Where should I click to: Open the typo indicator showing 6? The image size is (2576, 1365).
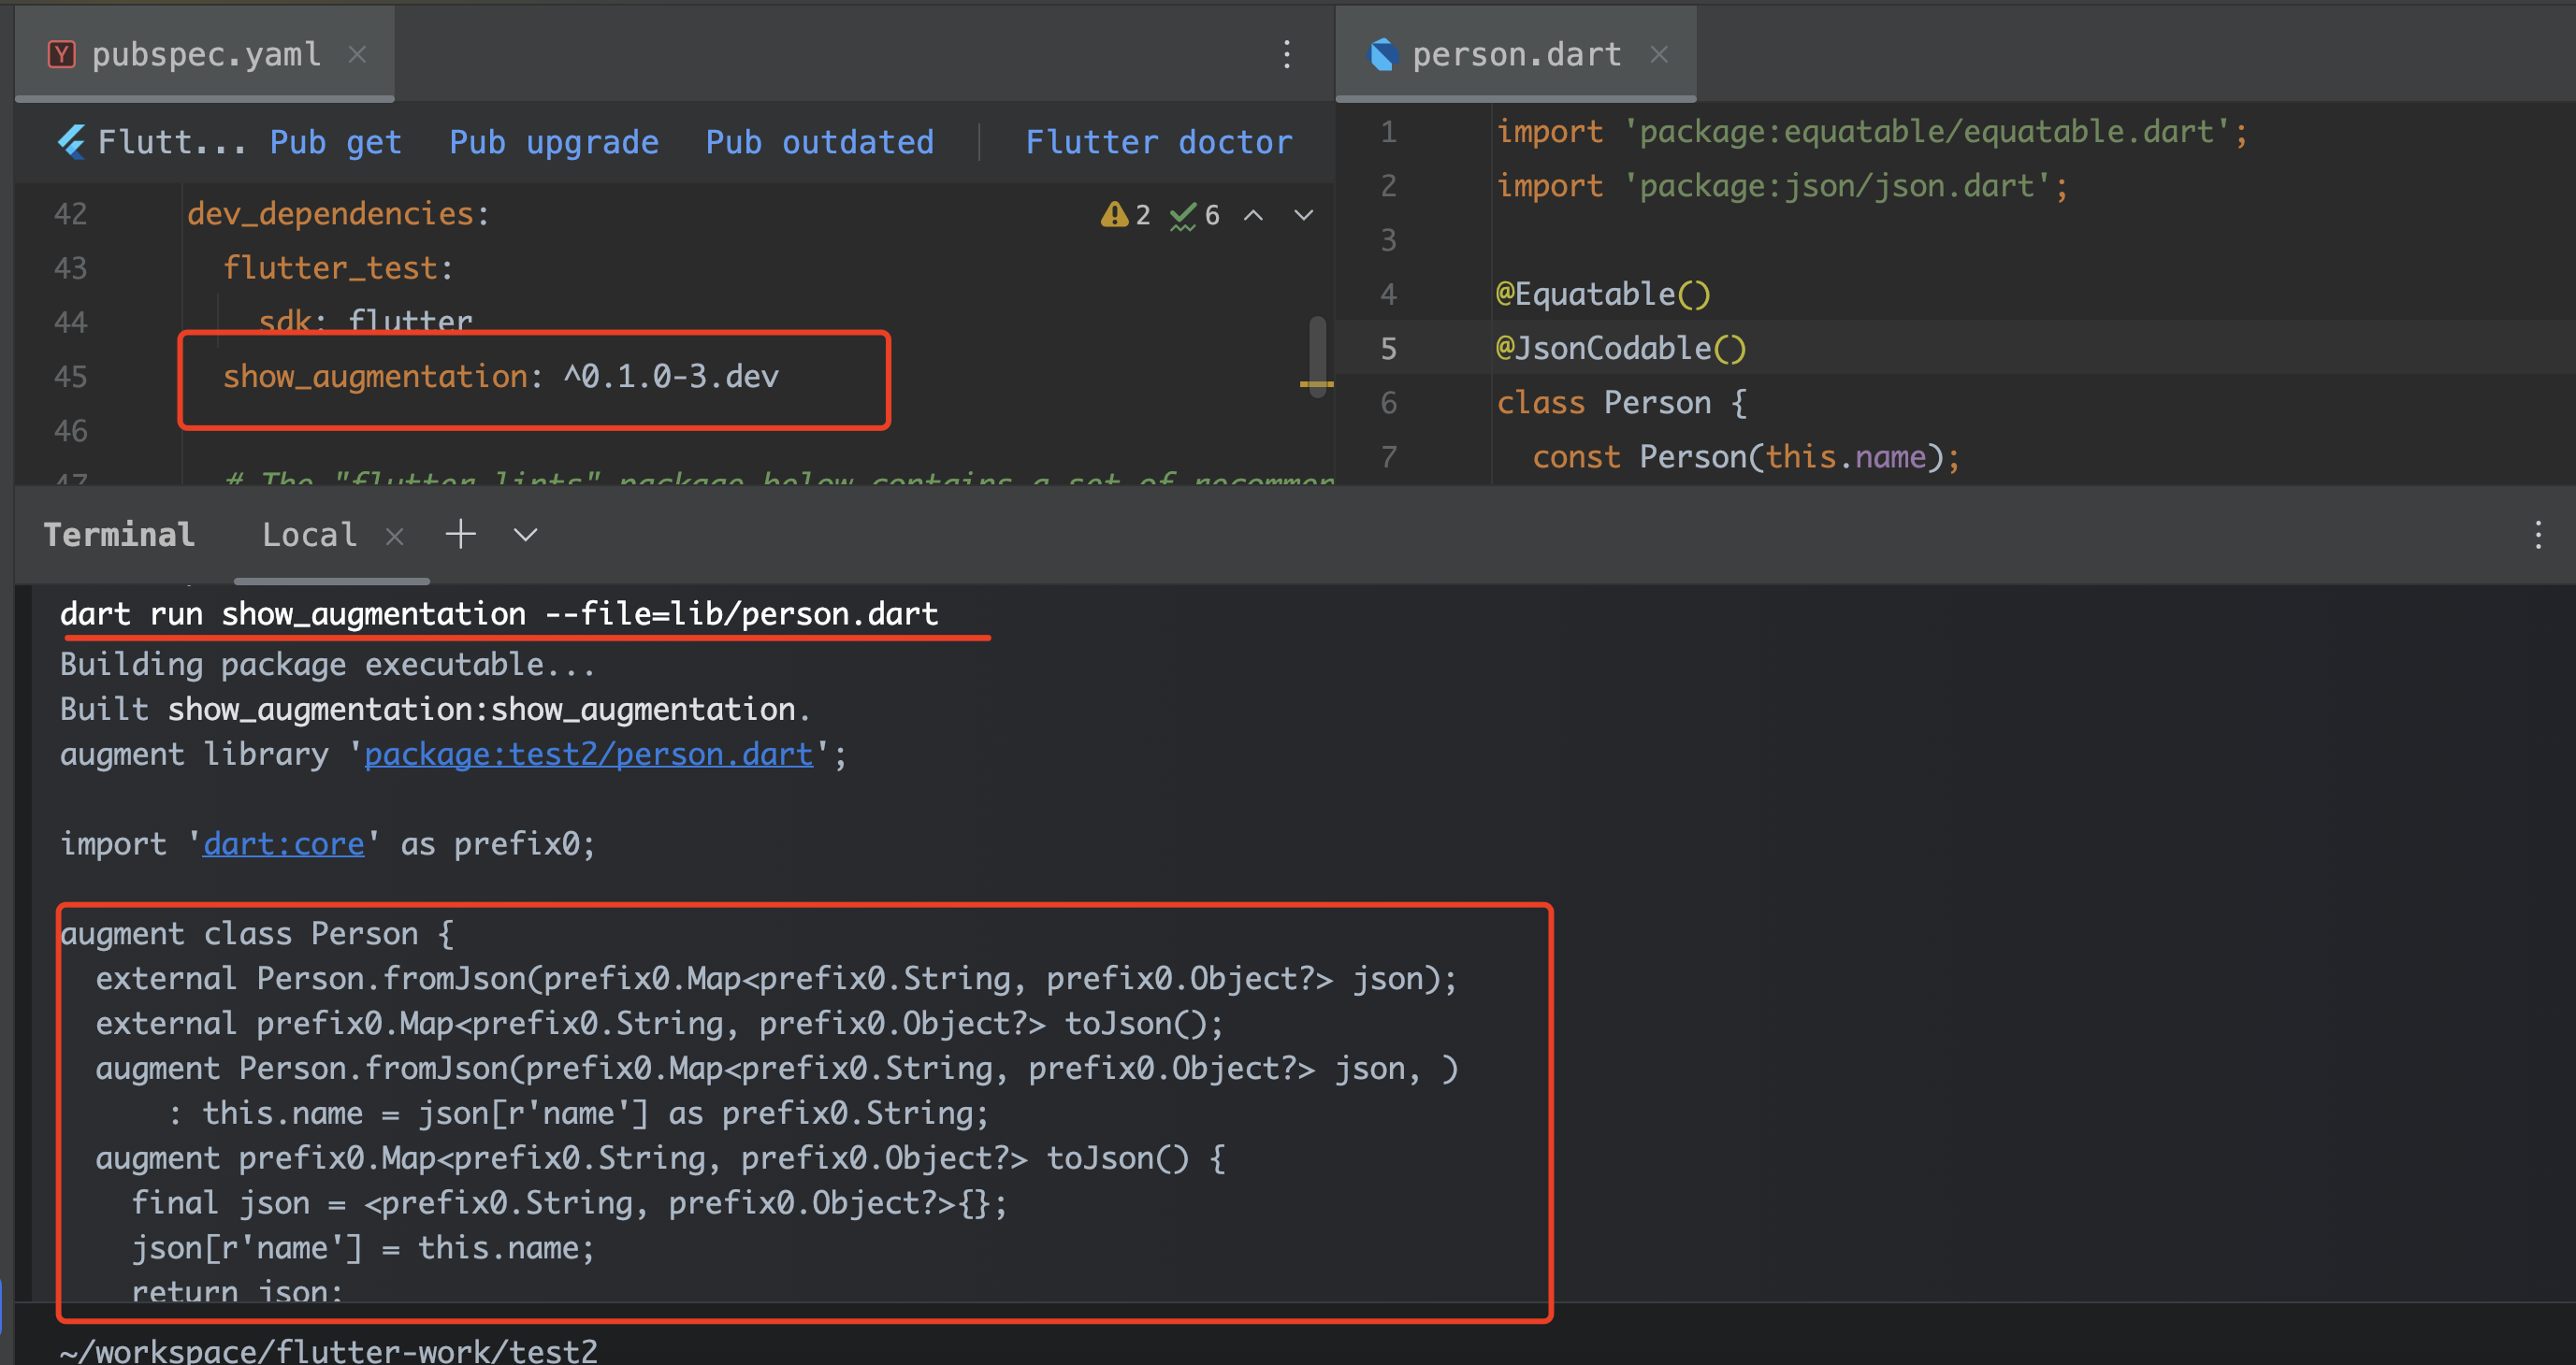coord(1195,215)
